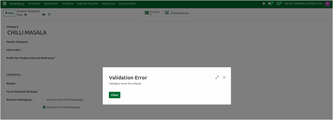Expand the Validation Error dialog to fullscreen
Image resolution: width=333 pixels, height=120 pixels.
point(217,78)
